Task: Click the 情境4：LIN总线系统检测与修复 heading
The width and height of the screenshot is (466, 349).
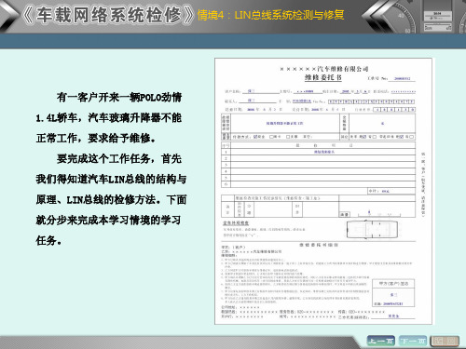Action: 270,15
